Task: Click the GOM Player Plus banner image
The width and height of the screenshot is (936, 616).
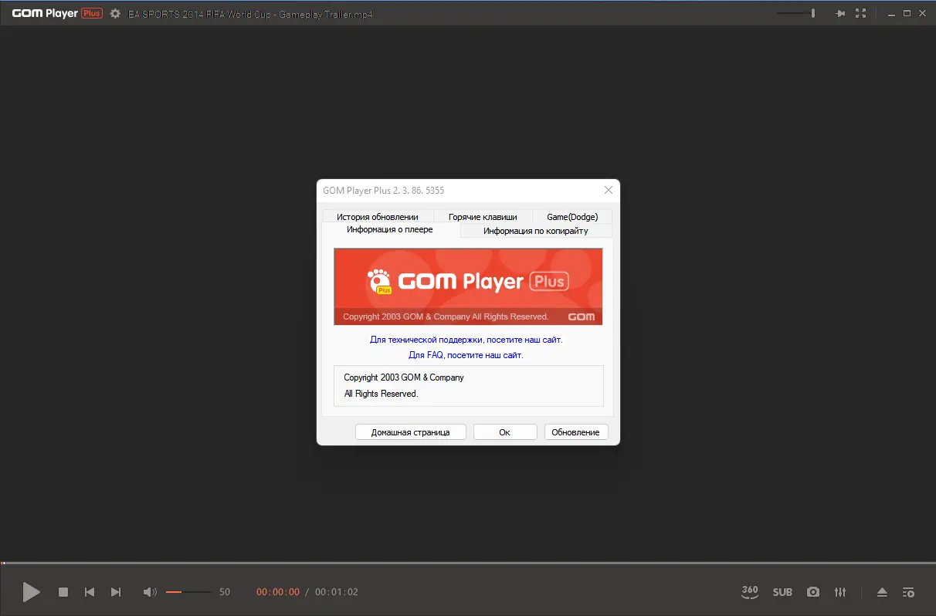Action: pos(468,286)
